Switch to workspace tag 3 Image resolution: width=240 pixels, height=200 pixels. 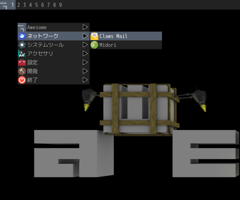[x=24, y=5]
